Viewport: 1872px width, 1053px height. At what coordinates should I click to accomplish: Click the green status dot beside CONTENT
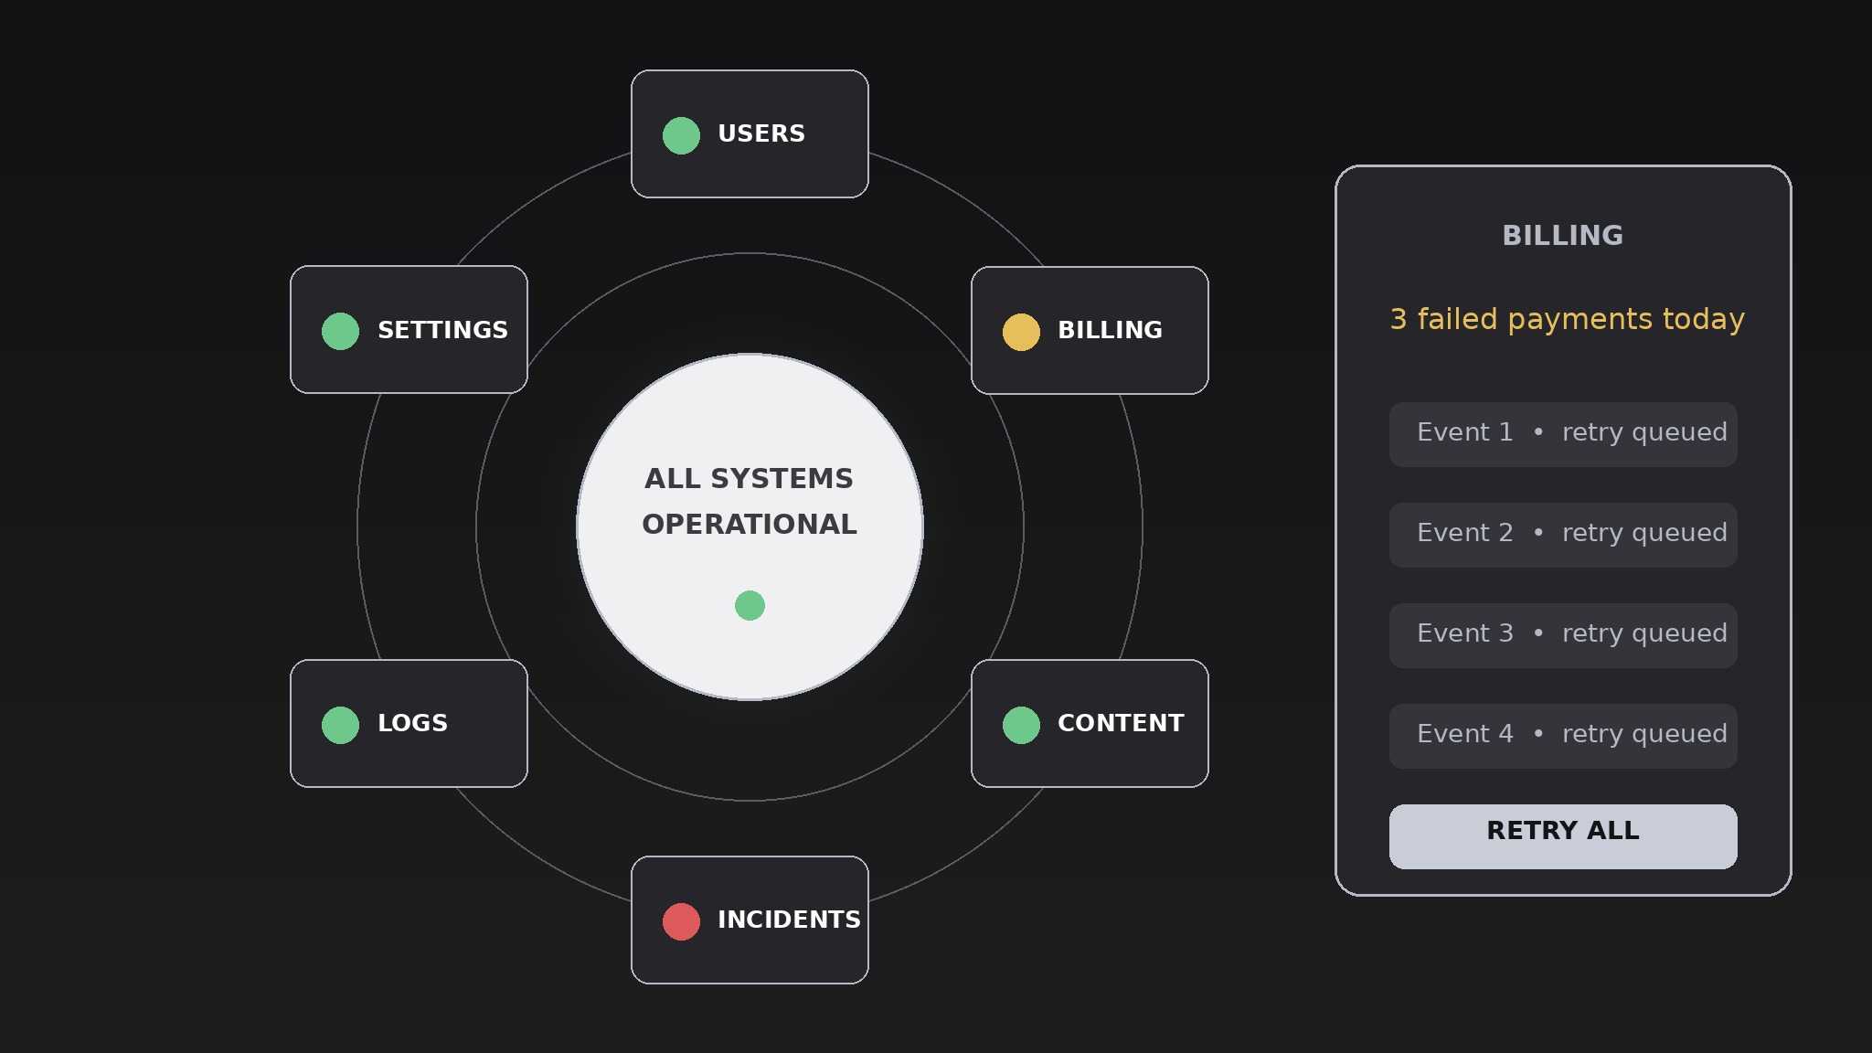coord(1021,725)
